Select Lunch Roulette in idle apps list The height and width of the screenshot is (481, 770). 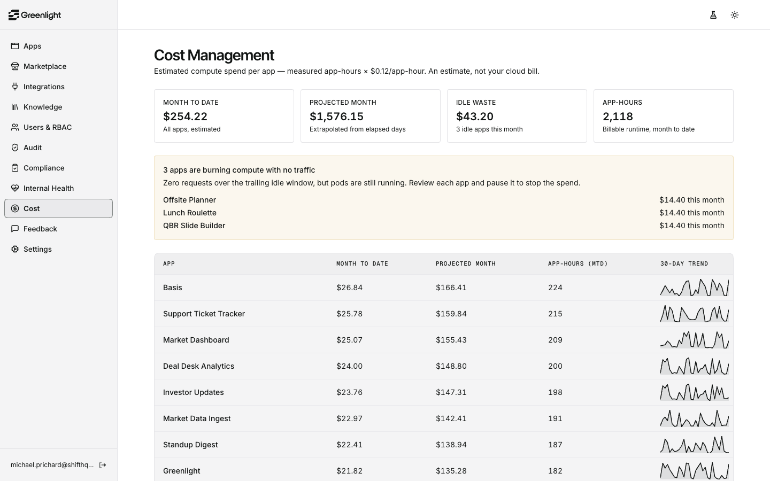(444, 213)
